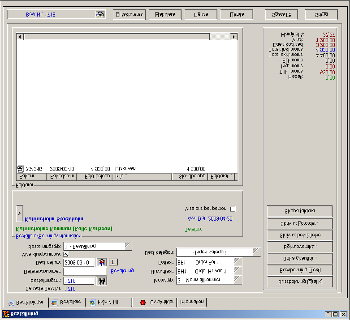Switch to the Beställningar tab

pos(26,303)
